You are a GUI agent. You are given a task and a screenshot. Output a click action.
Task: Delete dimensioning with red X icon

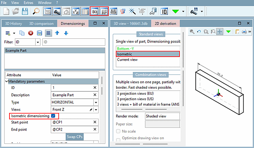30,33
